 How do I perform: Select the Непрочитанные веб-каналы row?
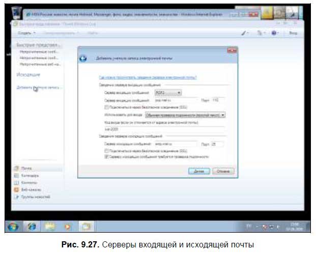coord(40,64)
